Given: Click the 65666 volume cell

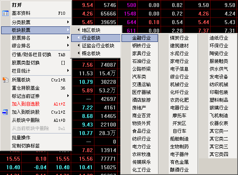Looking at the screenshot, I should coord(108,14).
